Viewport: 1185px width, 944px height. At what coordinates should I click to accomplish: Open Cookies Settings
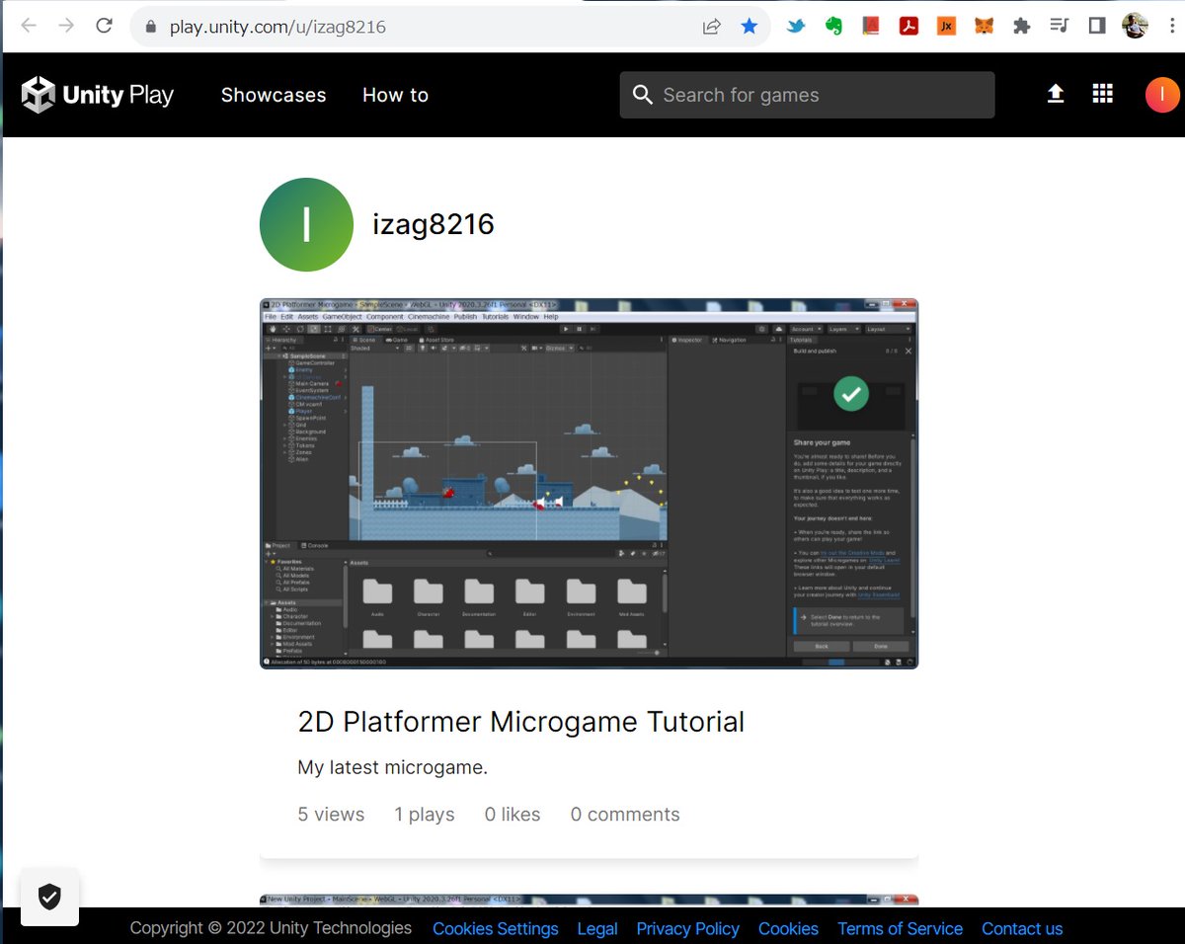[x=495, y=928]
